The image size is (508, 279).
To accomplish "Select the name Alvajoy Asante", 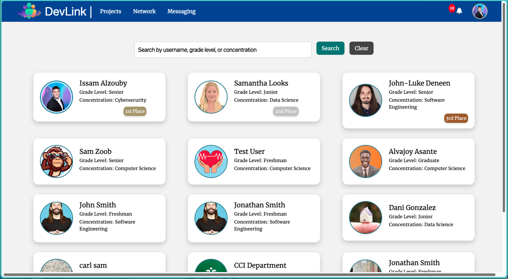I will [x=413, y=152].
